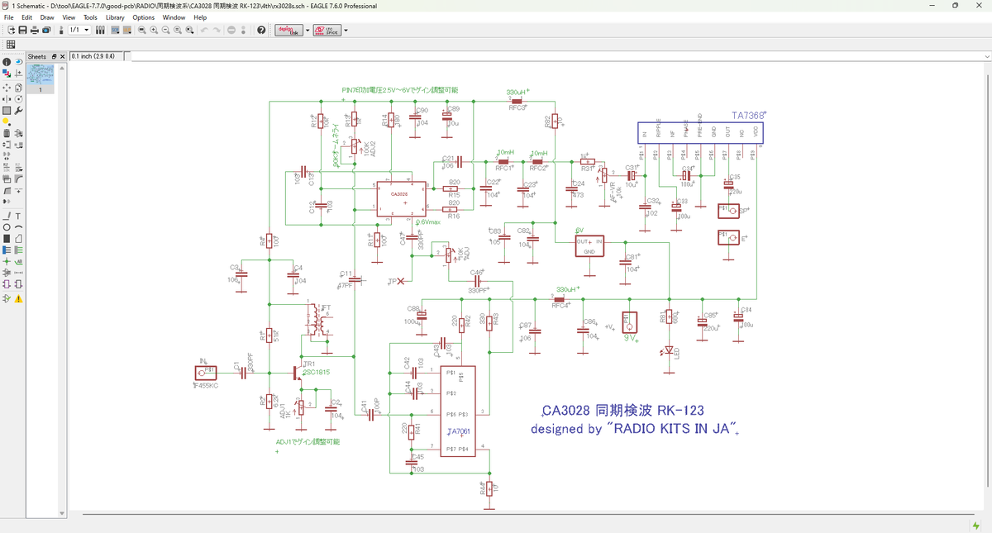Open the Draw menu
The height and width of the screenshot is (533, 992).
click(47, 17)
